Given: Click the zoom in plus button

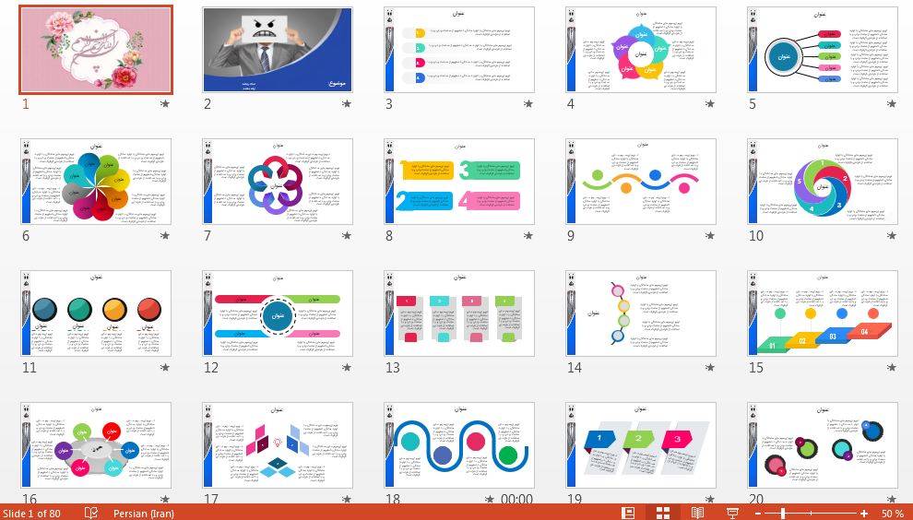Looking at the screenshot, I should [x=863, y=513].
